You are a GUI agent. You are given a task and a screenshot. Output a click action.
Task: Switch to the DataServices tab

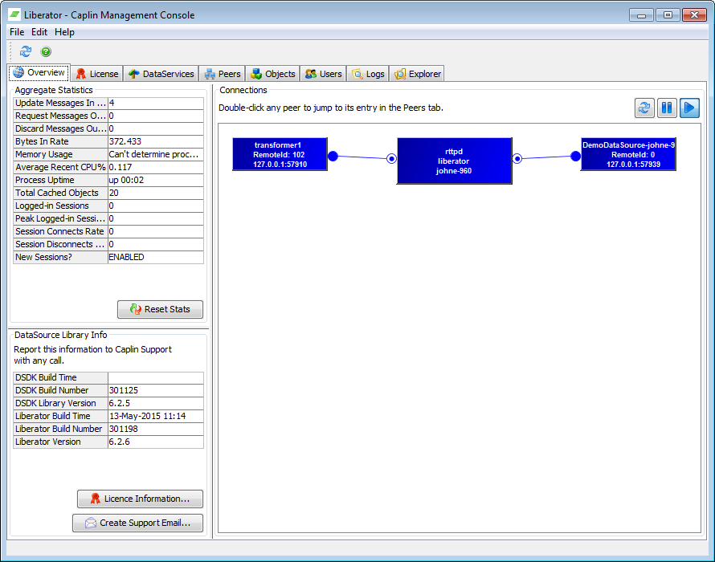click(161, 74)
